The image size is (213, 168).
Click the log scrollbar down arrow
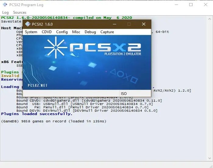pos(210,158)
